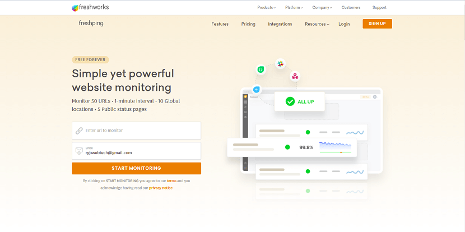Screen dimensions: 465x232
Task: Click the Slack integration icon
Action: 280,63
